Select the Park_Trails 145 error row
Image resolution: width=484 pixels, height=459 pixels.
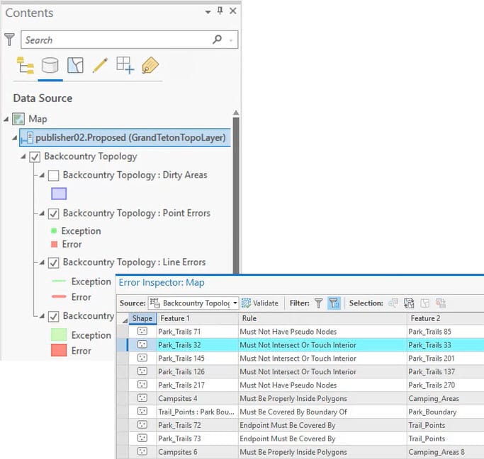[300, 359]
